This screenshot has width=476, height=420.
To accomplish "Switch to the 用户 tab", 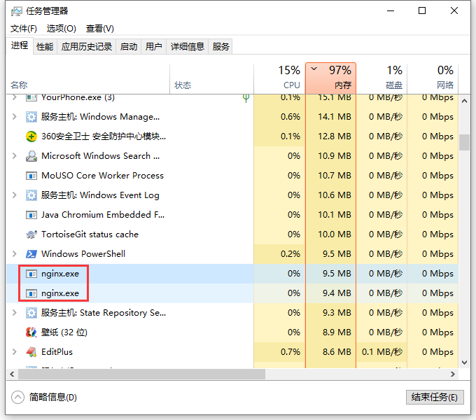I will 153,47.
